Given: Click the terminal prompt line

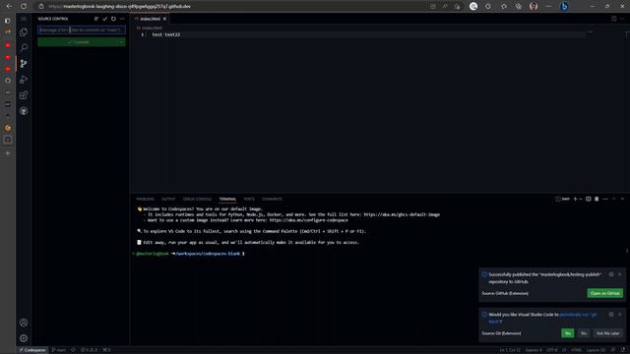Looking at the screenshot, I should pos(190,254).
